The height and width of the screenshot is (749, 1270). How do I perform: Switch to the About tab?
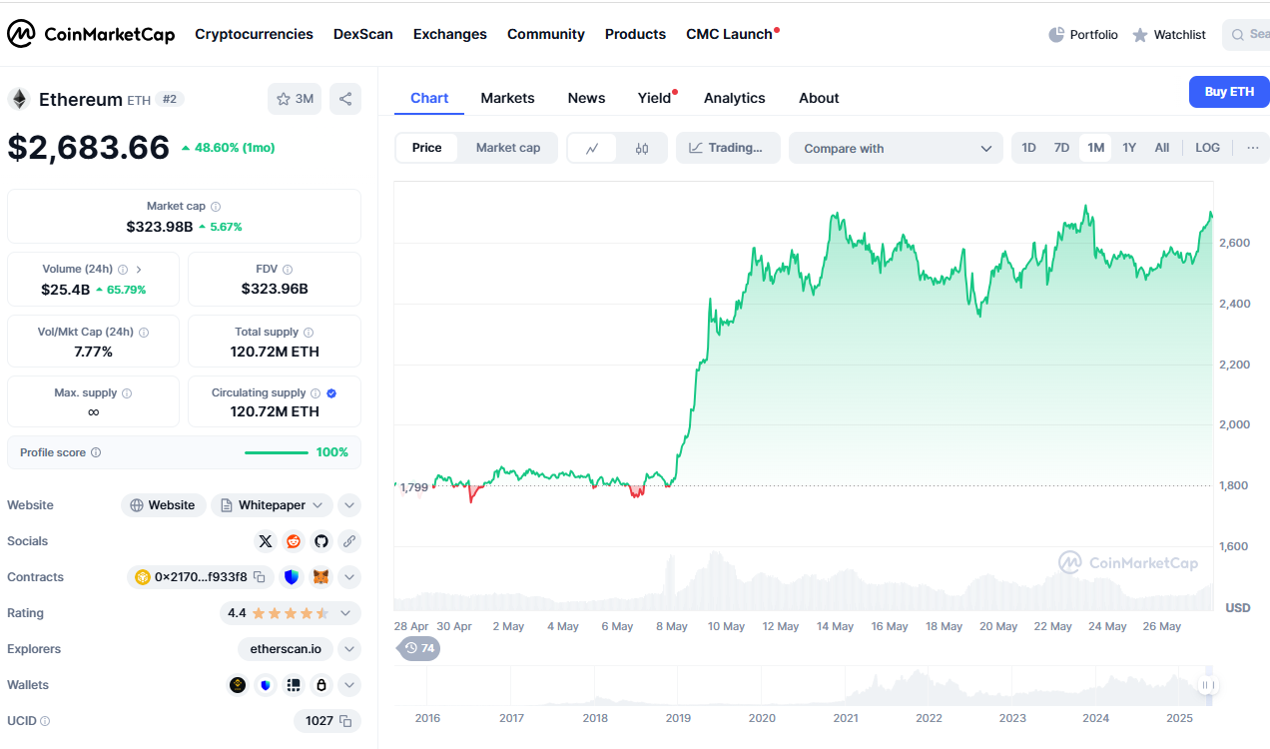819,98
